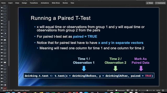This screenshot has height=93, width=167.
Task: Open the Transitions tab
Action: tap(34, 3)
